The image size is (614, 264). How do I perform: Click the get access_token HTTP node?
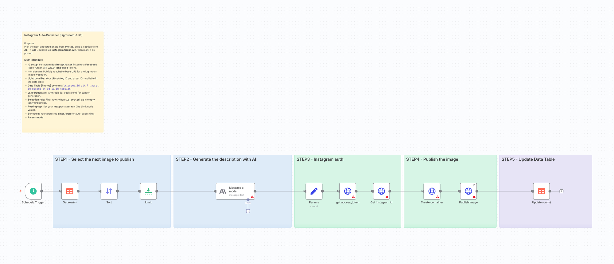pyautogui.click(x=348, y=191)
